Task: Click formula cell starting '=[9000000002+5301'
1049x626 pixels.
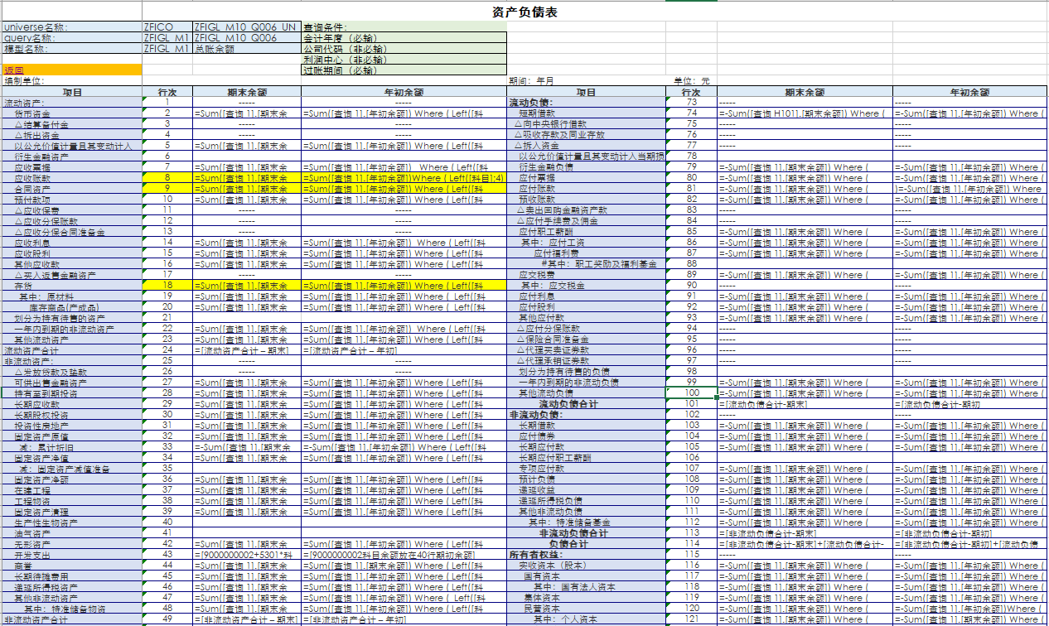Action: [x=247, y=555]
